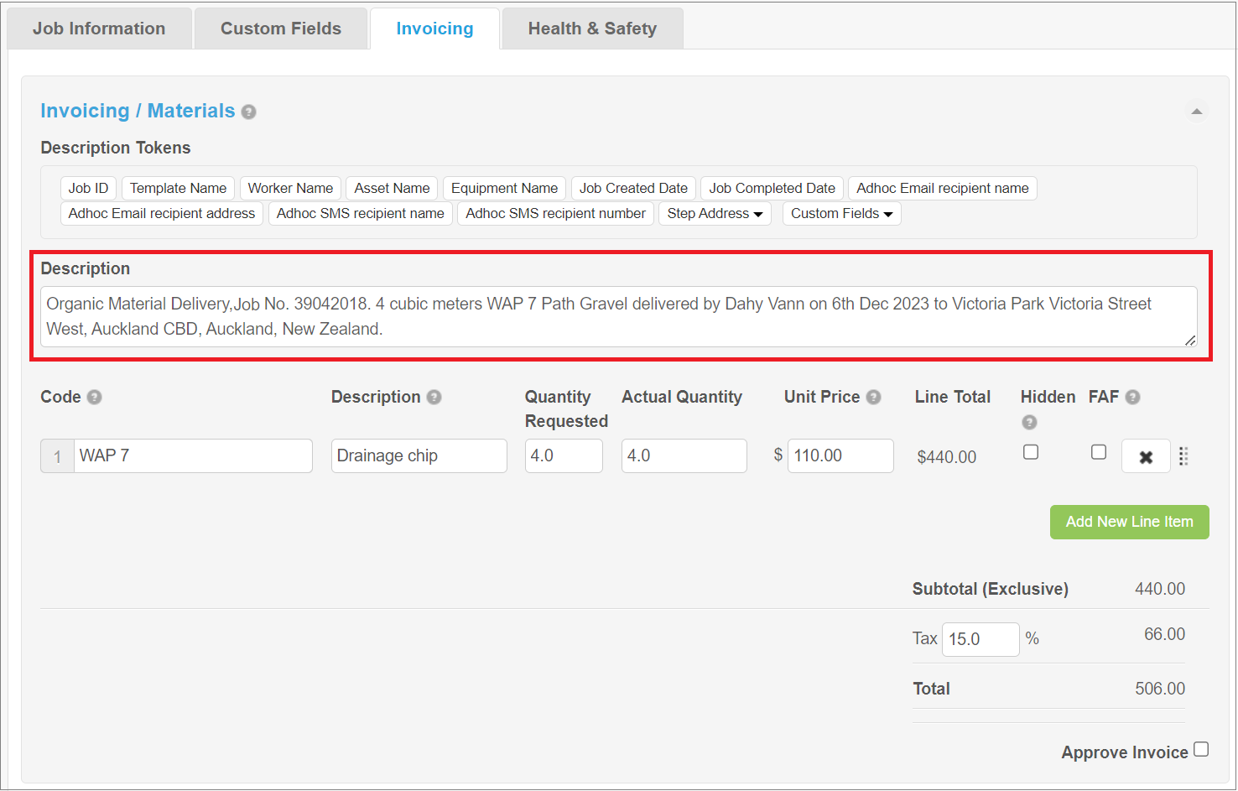The height and width of the screenshot is (791, 1238).
Task: Click help icon under Hidden label
Action: point(1029,422)
